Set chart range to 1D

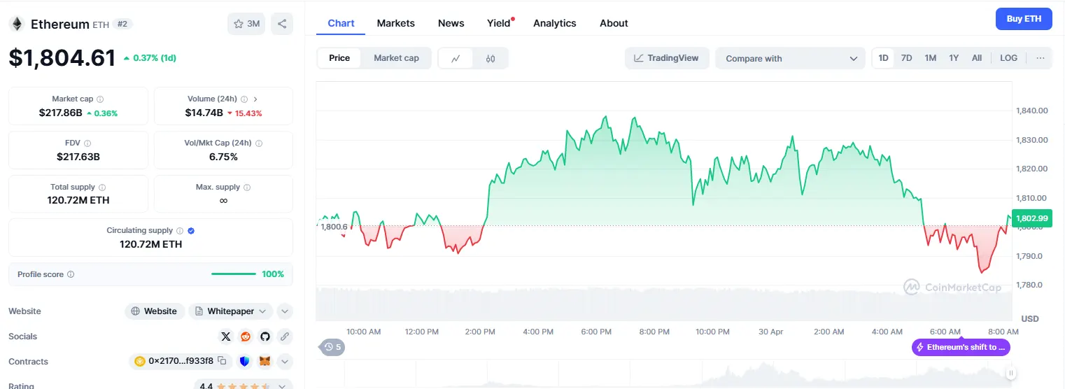883,58
